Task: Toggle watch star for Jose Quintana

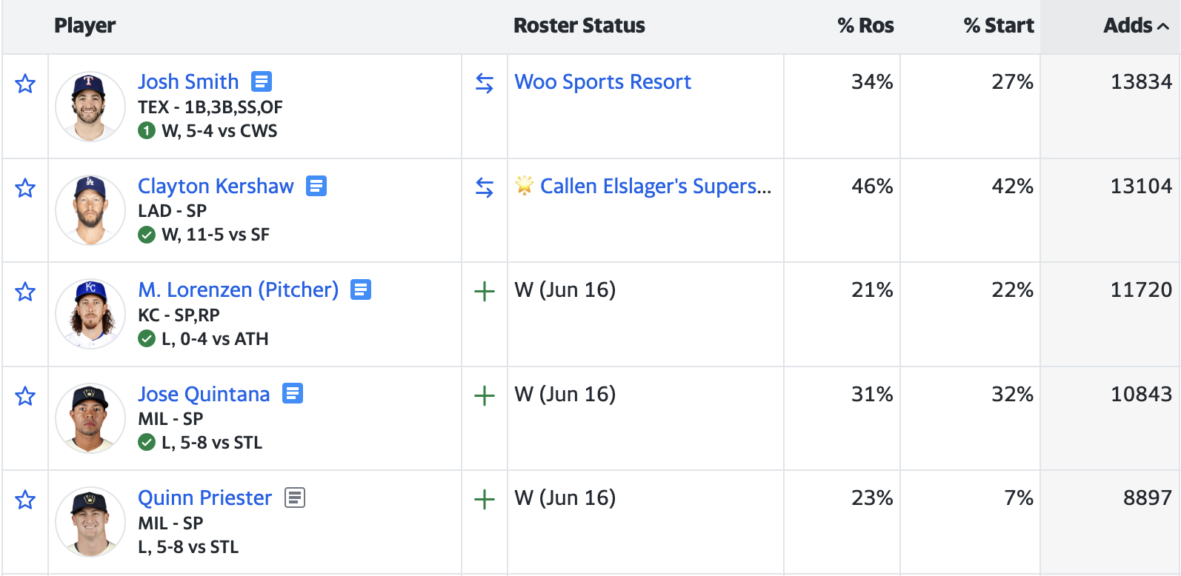Action: click(x=25, y=396)
